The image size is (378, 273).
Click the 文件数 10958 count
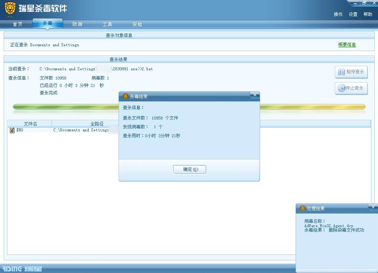click(x=53, y=78)
